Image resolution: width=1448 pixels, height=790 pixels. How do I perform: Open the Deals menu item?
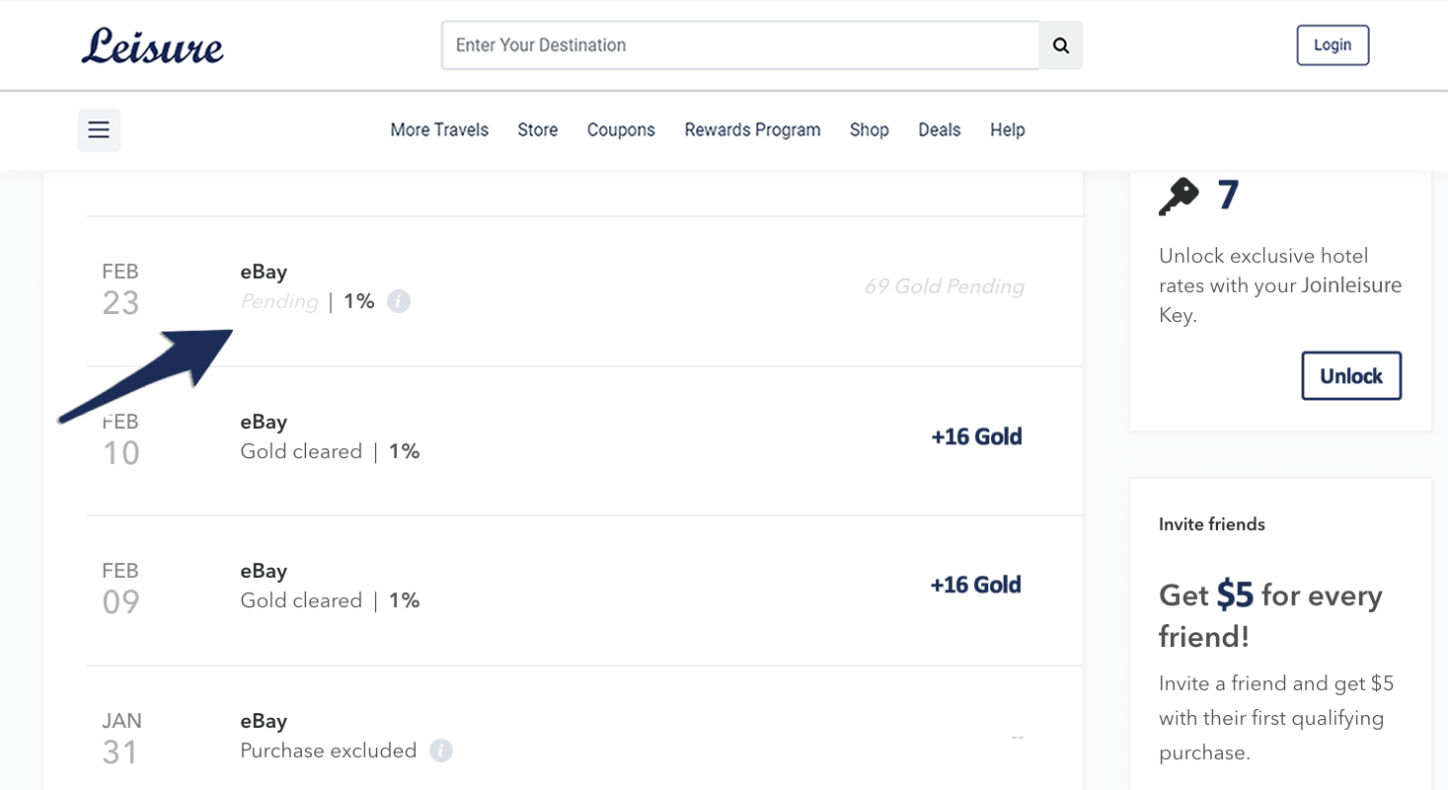(x=940, y=129)
